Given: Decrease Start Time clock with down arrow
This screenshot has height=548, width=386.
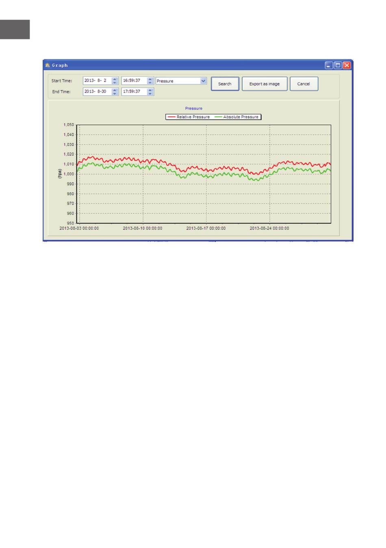Looking at the screenshot, I should pyautogui.click(x=150, y=83).
